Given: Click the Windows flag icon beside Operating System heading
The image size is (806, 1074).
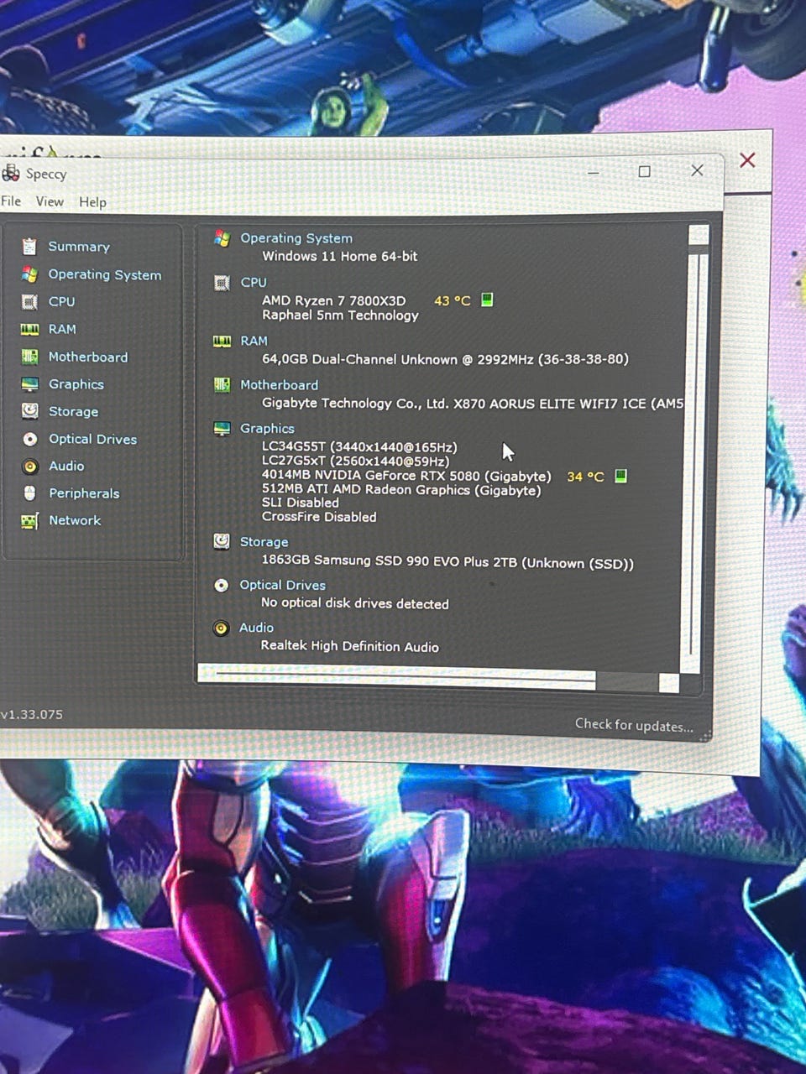Looking at the screenshot, I should [x=222, y=238].
